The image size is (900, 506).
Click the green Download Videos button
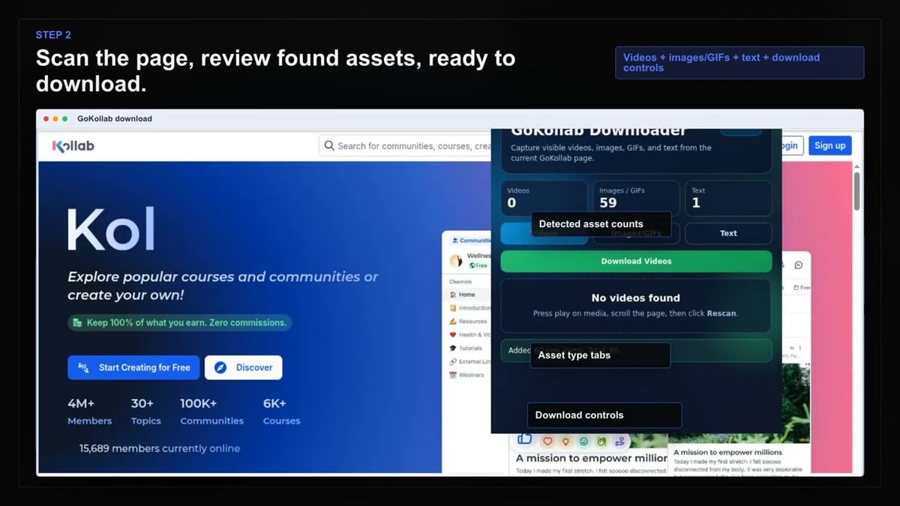[636, 261]
